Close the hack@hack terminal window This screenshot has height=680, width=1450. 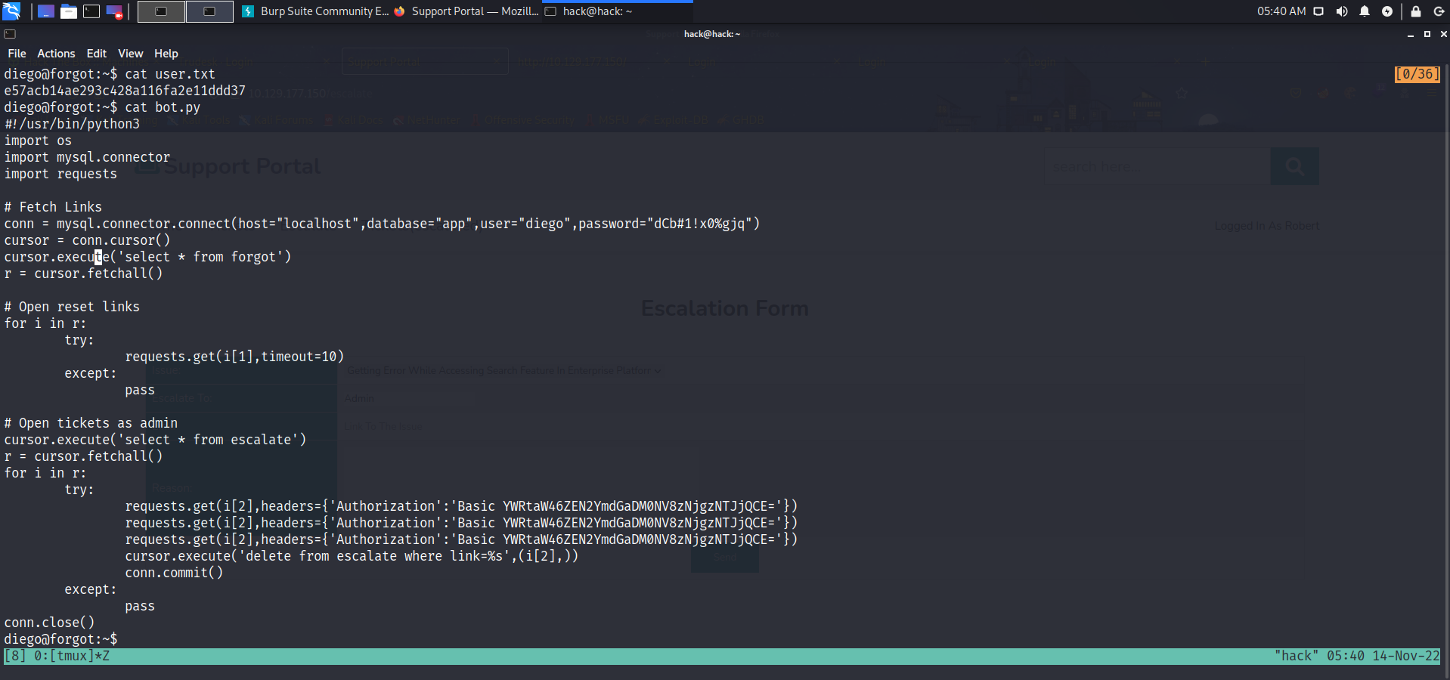(x=1443, y=34)
